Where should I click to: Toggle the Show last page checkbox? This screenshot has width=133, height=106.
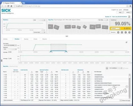pyautogui.click(x=121, y=100)
